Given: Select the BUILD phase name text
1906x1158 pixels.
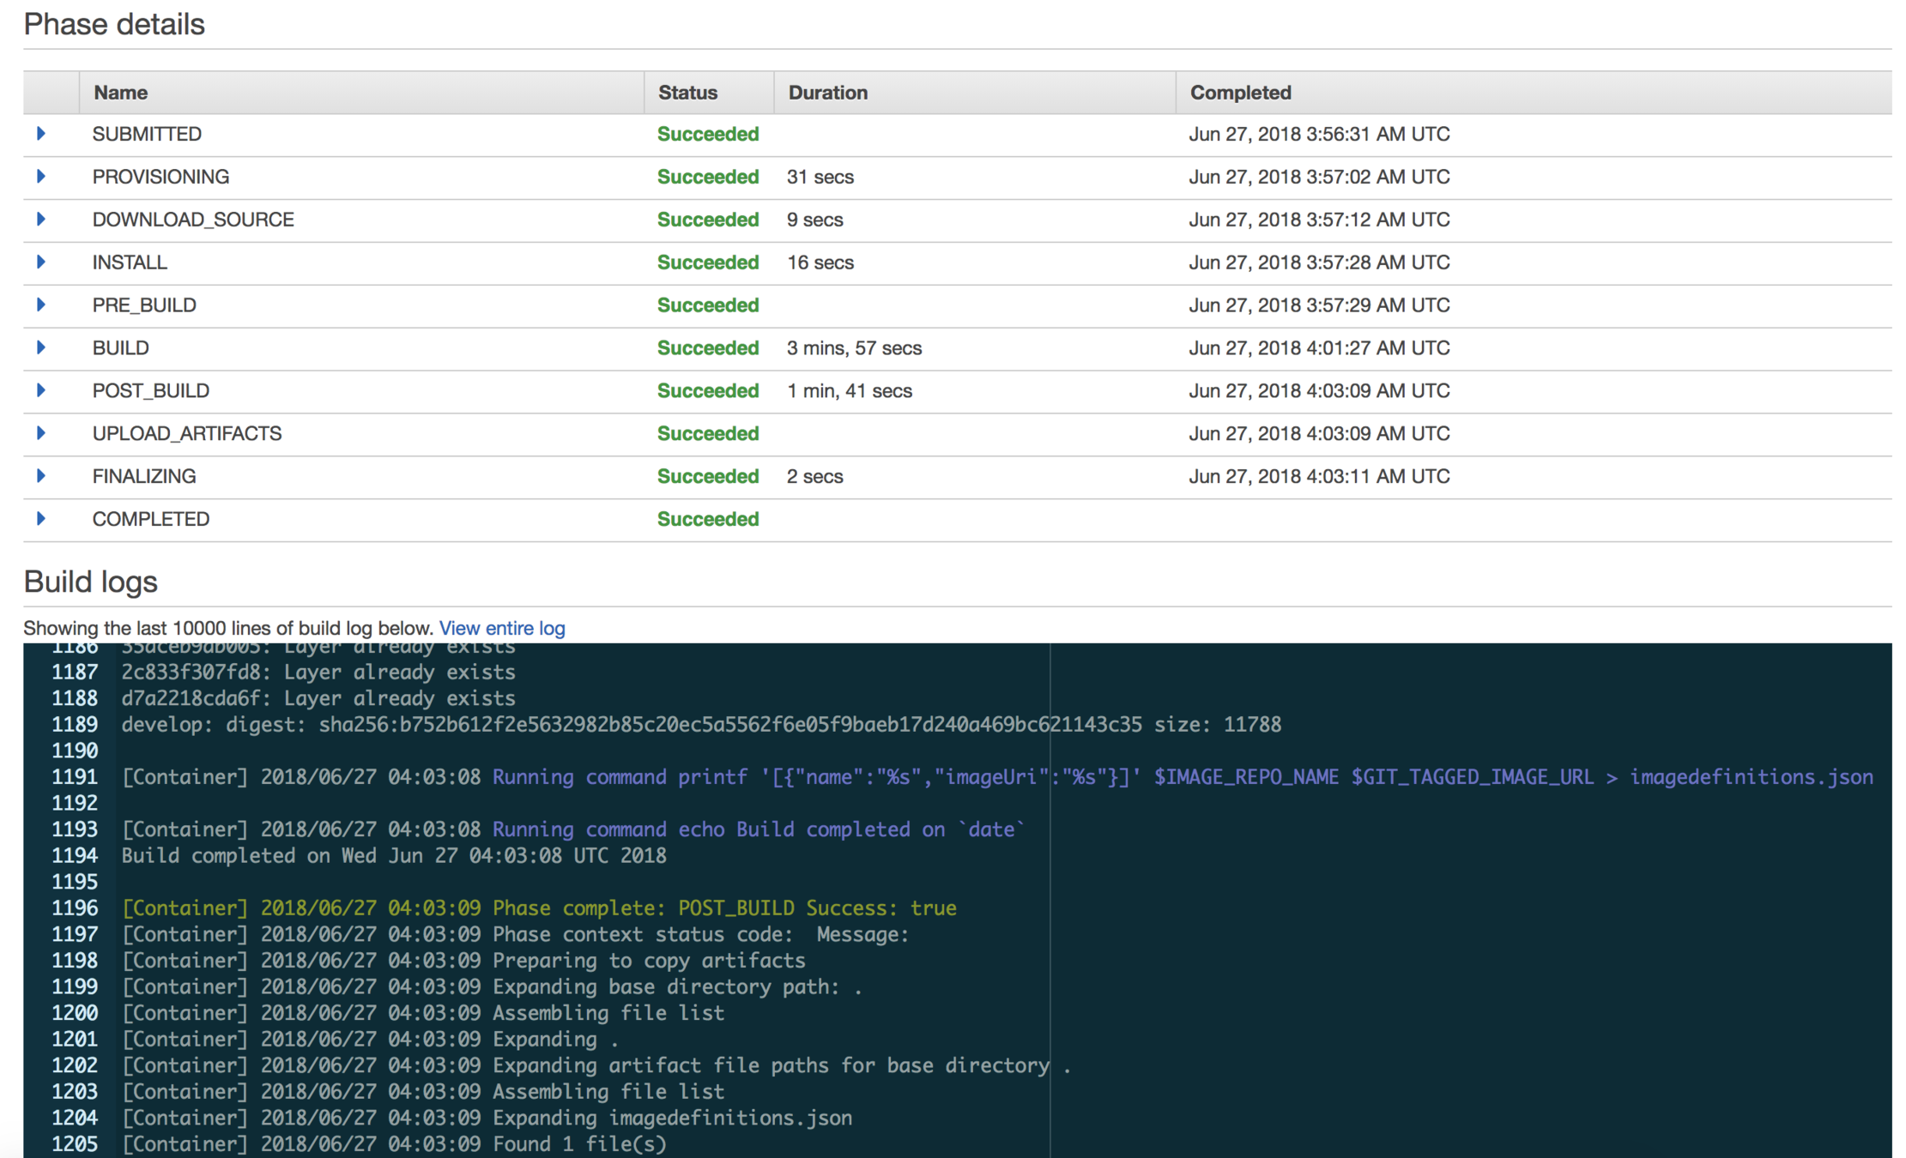Looking at the screenshot, I should (121, 348).
